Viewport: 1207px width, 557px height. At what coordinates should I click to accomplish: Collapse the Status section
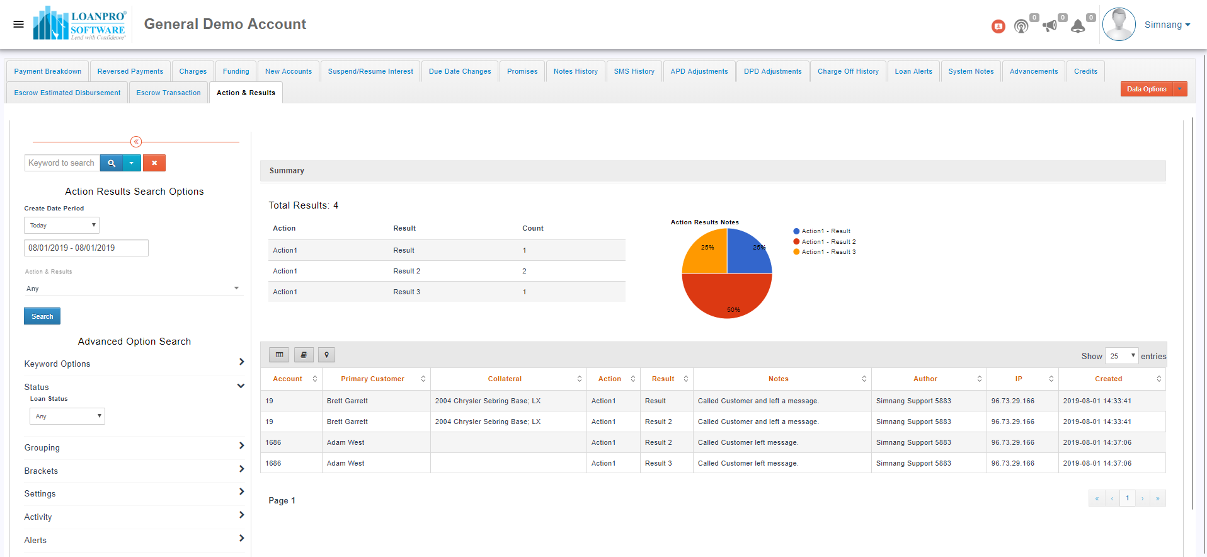[x=134, y=387]
